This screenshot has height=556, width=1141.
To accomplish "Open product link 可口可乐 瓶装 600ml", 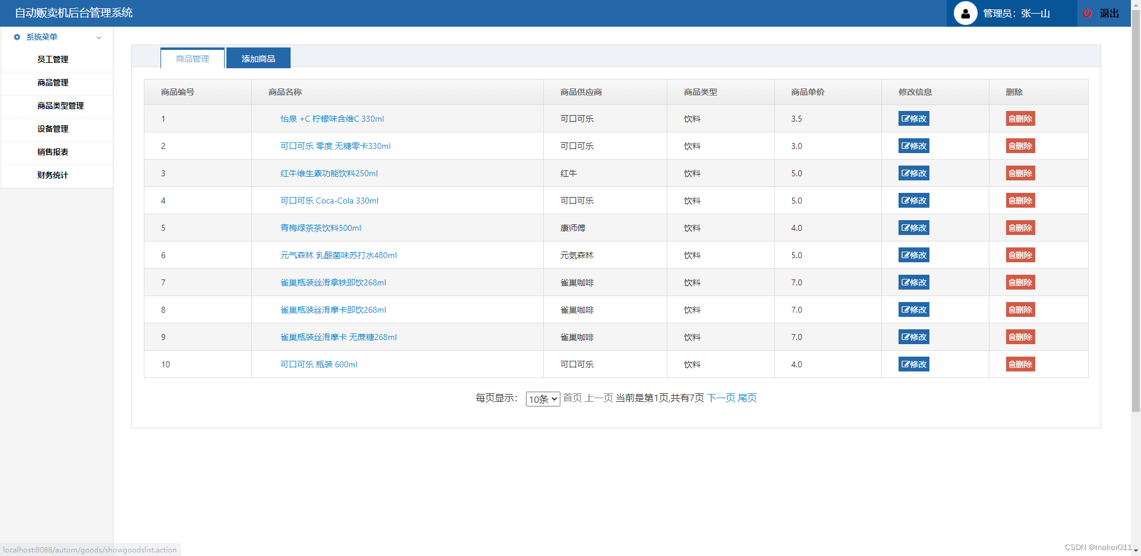I will (x=319, y=364).
